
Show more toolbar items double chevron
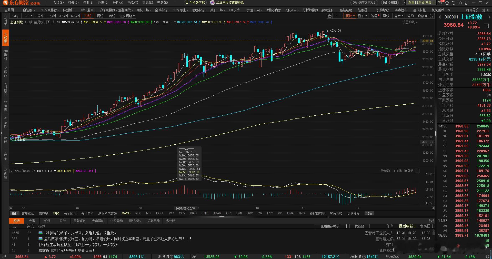pyautogui.click(x=449, y=10)
